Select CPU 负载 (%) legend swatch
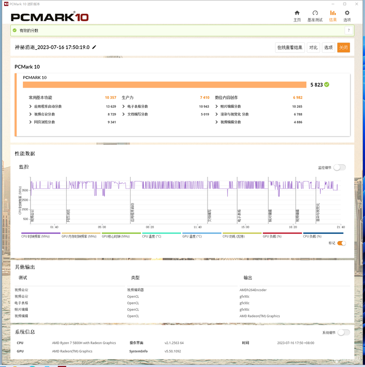The image size is (365, 367). 323,233
